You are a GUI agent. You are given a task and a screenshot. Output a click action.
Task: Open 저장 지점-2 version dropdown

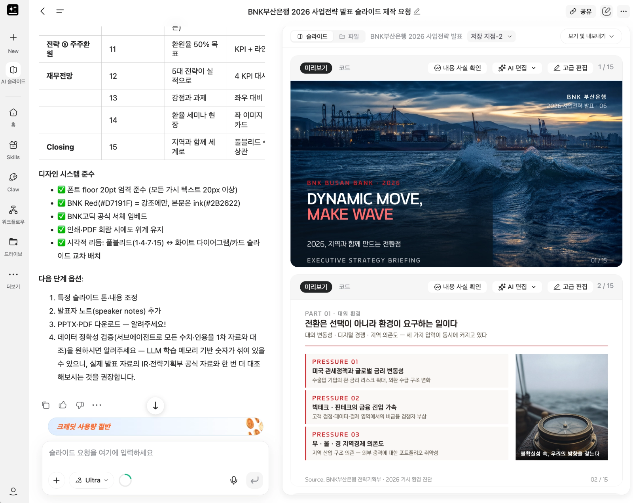pos(491,36)
